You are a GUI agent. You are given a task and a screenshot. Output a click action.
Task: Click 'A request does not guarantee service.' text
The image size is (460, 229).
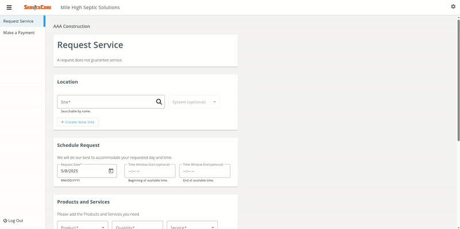[90, 60]
